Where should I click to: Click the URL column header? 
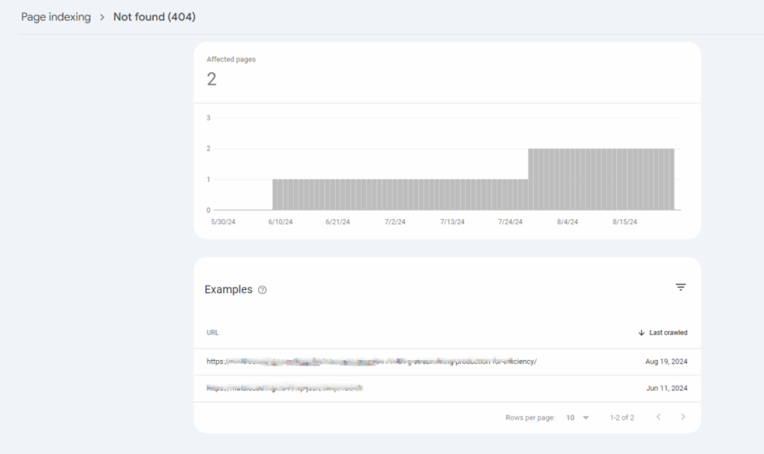pyautogui.click(x=213, y=332)
